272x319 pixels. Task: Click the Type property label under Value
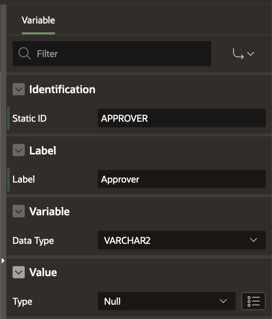click(x=22, y=301)
